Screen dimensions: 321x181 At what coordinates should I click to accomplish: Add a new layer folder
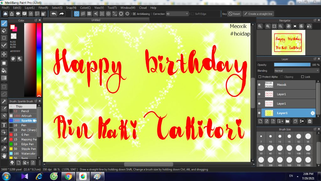pos(287,121)
